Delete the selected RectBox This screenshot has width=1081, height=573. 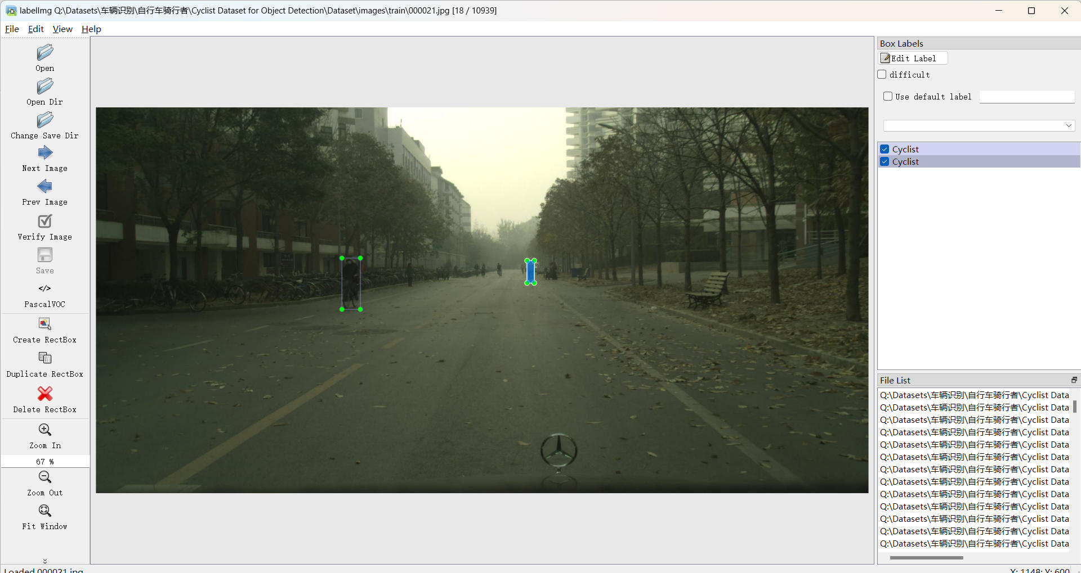click(45, 393)
